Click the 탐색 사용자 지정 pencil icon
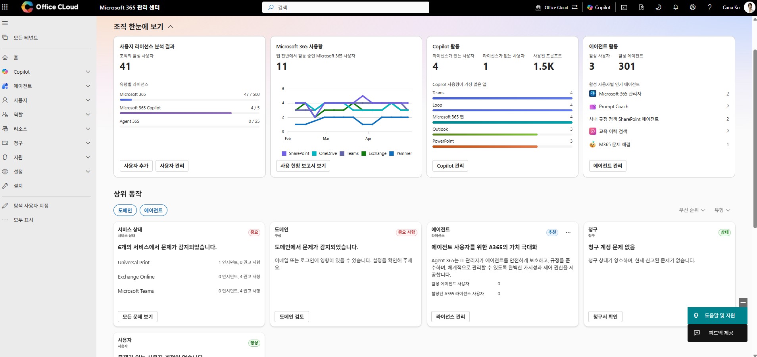757x357 pixels. coord(5,206)
